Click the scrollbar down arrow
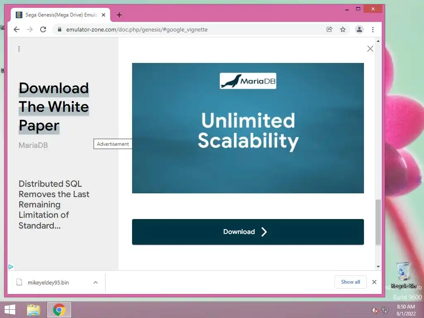Viewport: 424px width, 318px height. pyautogui.click(x=378, y=267)
